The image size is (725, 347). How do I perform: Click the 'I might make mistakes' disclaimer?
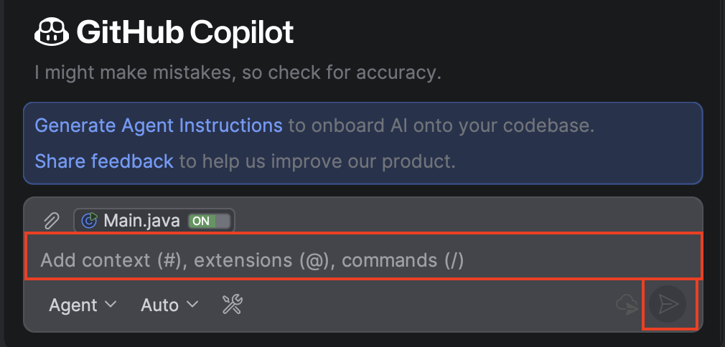click(238, 72)
